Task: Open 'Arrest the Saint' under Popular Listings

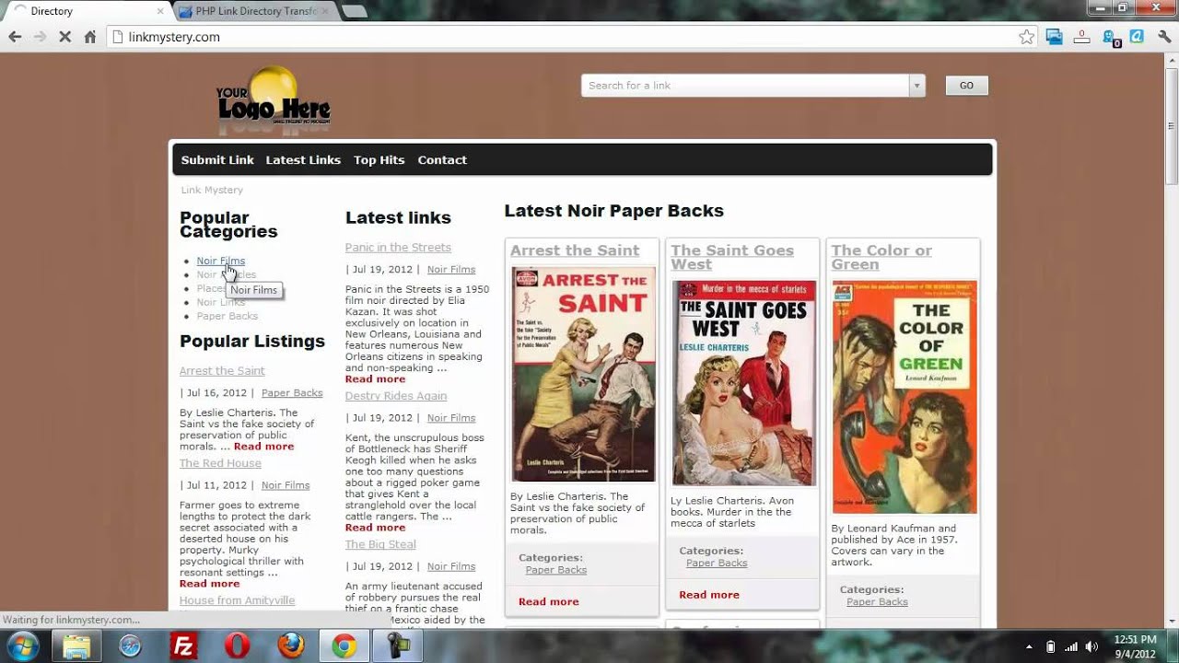Action: click(222, 370)
